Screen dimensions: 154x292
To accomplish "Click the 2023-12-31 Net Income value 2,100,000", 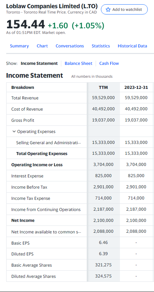I will pos(136,220).
